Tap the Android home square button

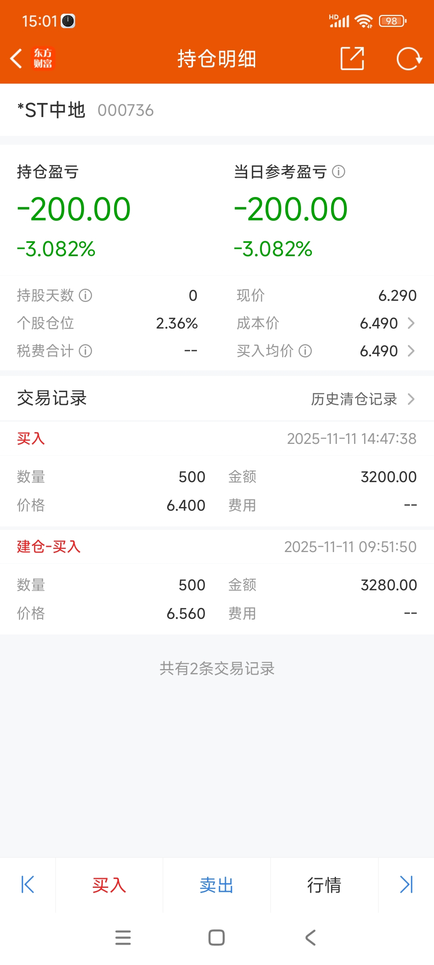217,937
